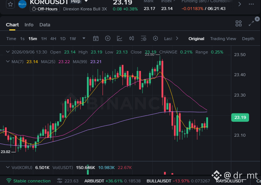Select the 4H timeframe
261x185 pixels.
tap(53, 39)
